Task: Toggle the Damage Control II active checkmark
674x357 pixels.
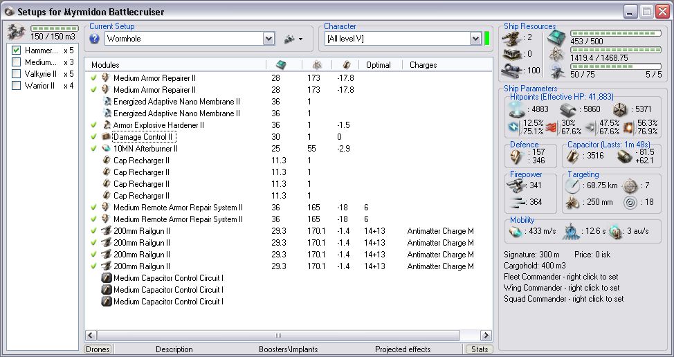Action: pyautogui.click(x=93, y=136)
